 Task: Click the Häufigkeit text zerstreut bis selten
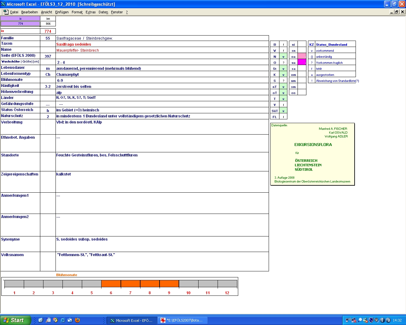(x=74, y=86)
